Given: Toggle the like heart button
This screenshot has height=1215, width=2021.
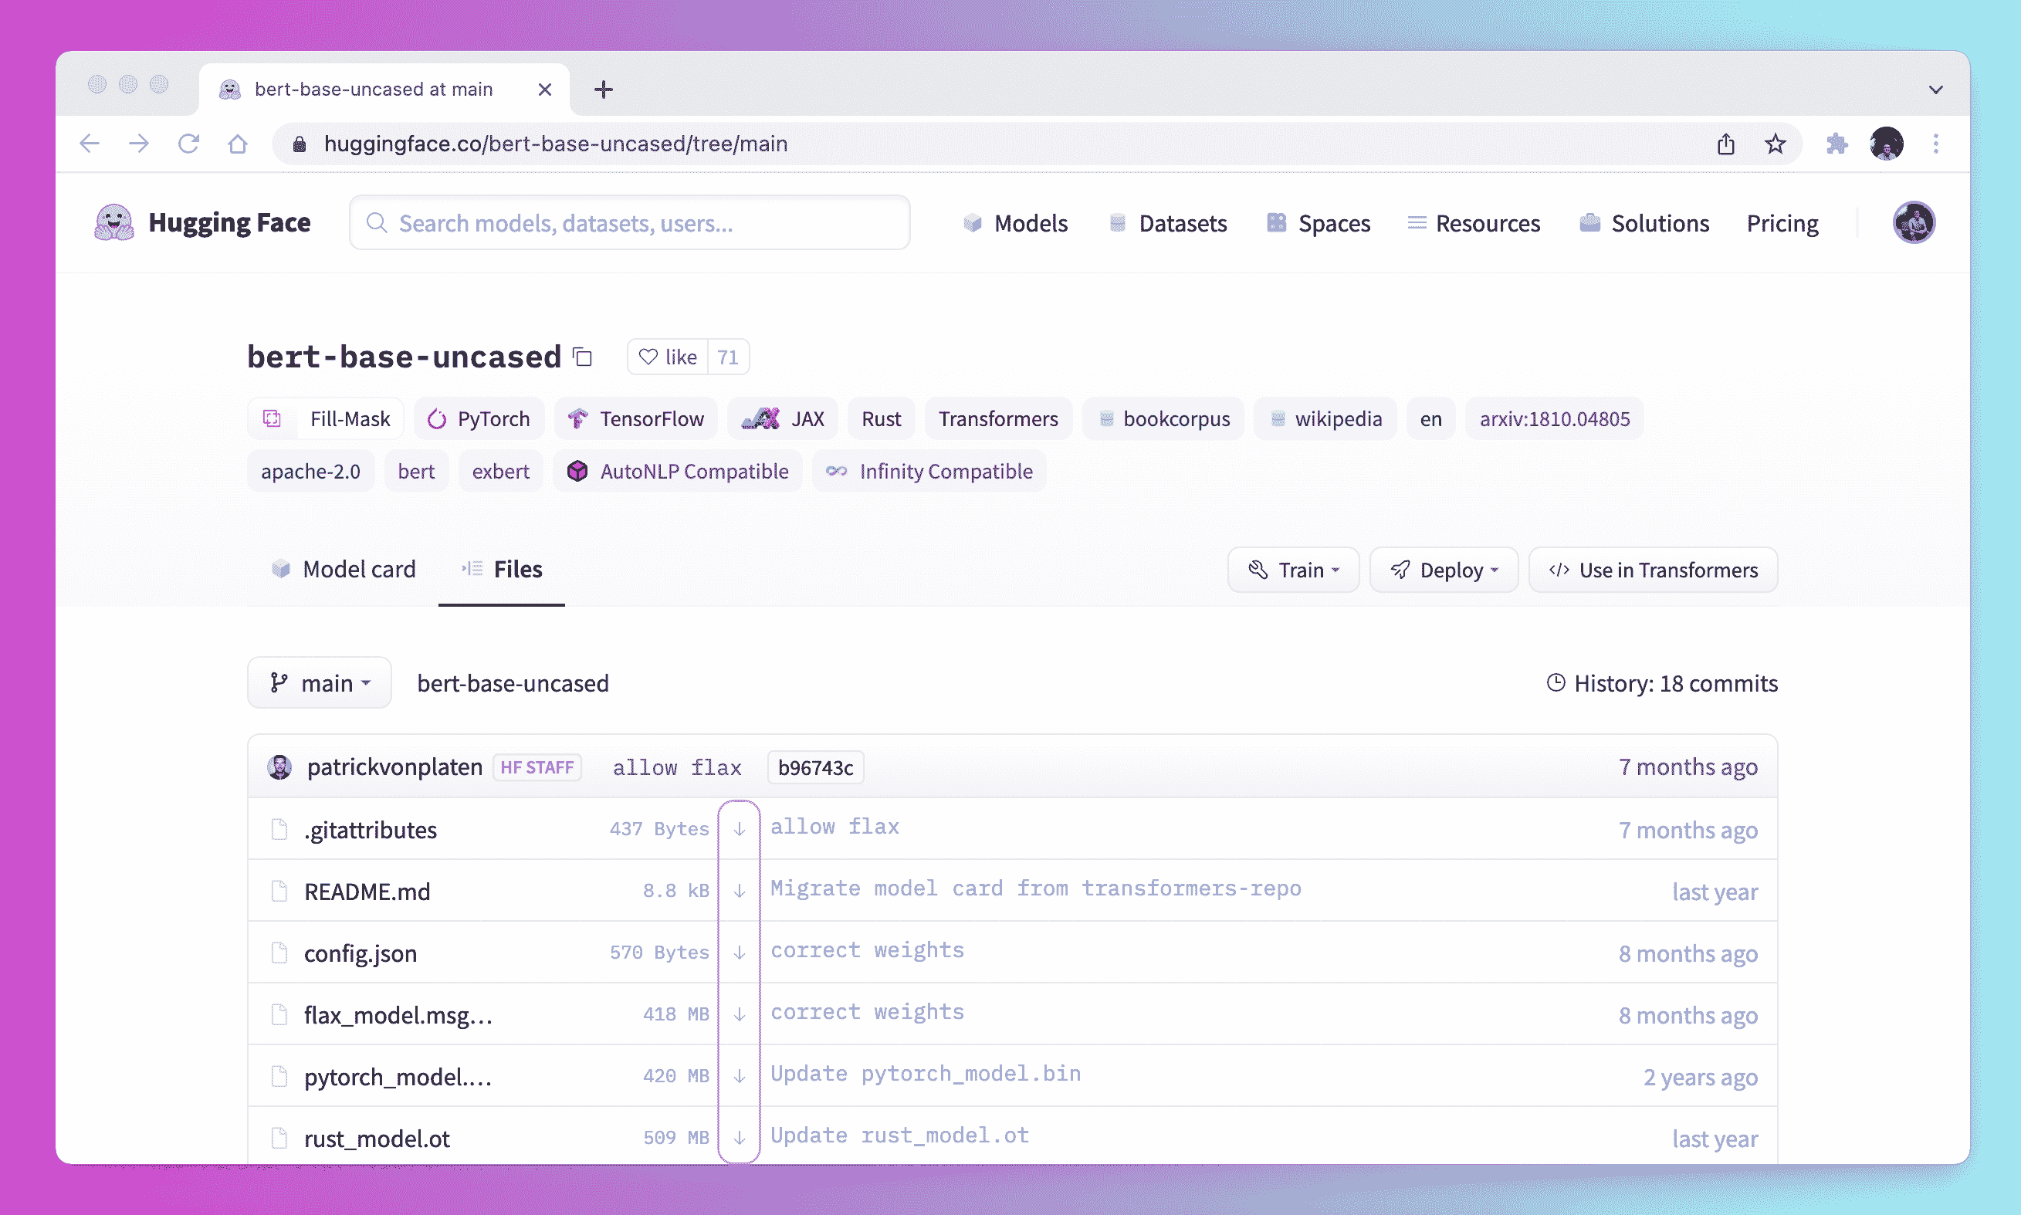Looking at the screenshot, I should pyautogui.click(x=669, y=357).
